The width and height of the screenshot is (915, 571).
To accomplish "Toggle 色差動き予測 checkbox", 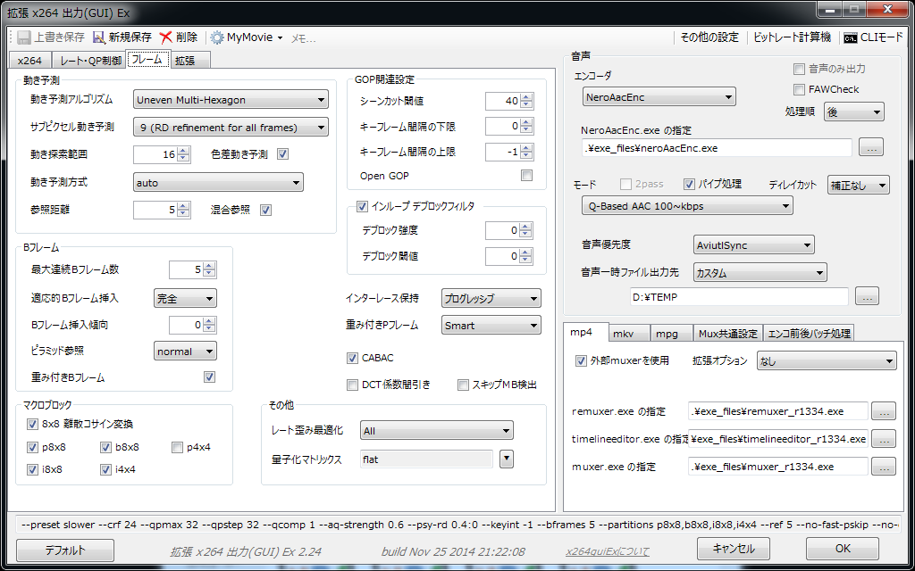I will (283, 154).
